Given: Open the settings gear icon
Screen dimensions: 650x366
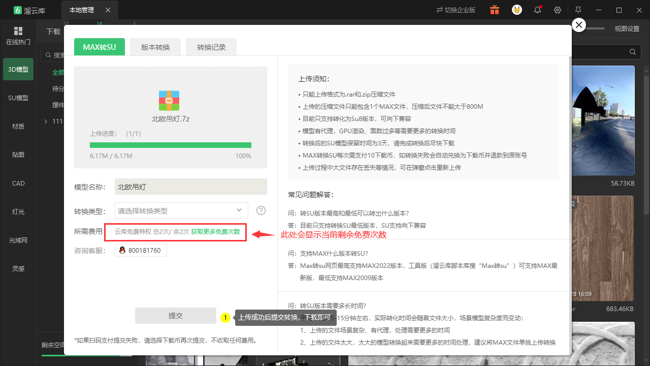Looking at the screenshot, I should [558, 10].
